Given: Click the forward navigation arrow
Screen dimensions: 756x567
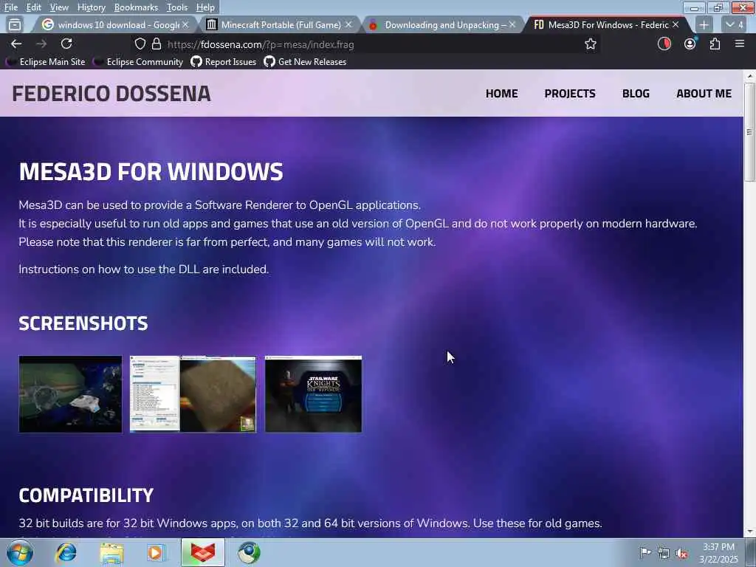Looking at the screenshot, I should pyautogui.click(x=41, y=44).
